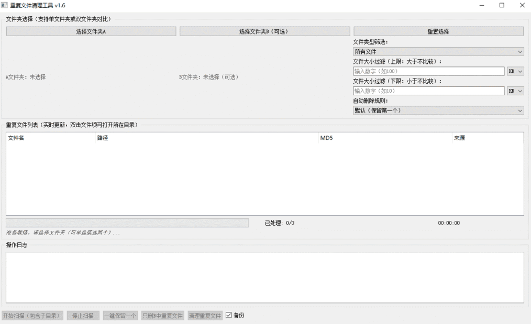531x324 pixels.
Task: Open the KB unit dropdown for lower size limit
Action: (515, 91)
